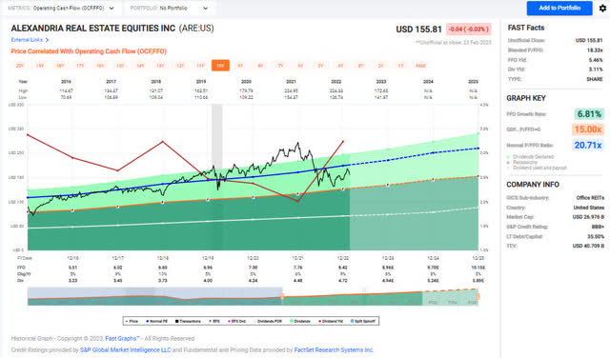The height and width of the screenshot is (358, 610).
Task: Click the Blended P/FFO value 18.33x
Action: click(595, 50)
